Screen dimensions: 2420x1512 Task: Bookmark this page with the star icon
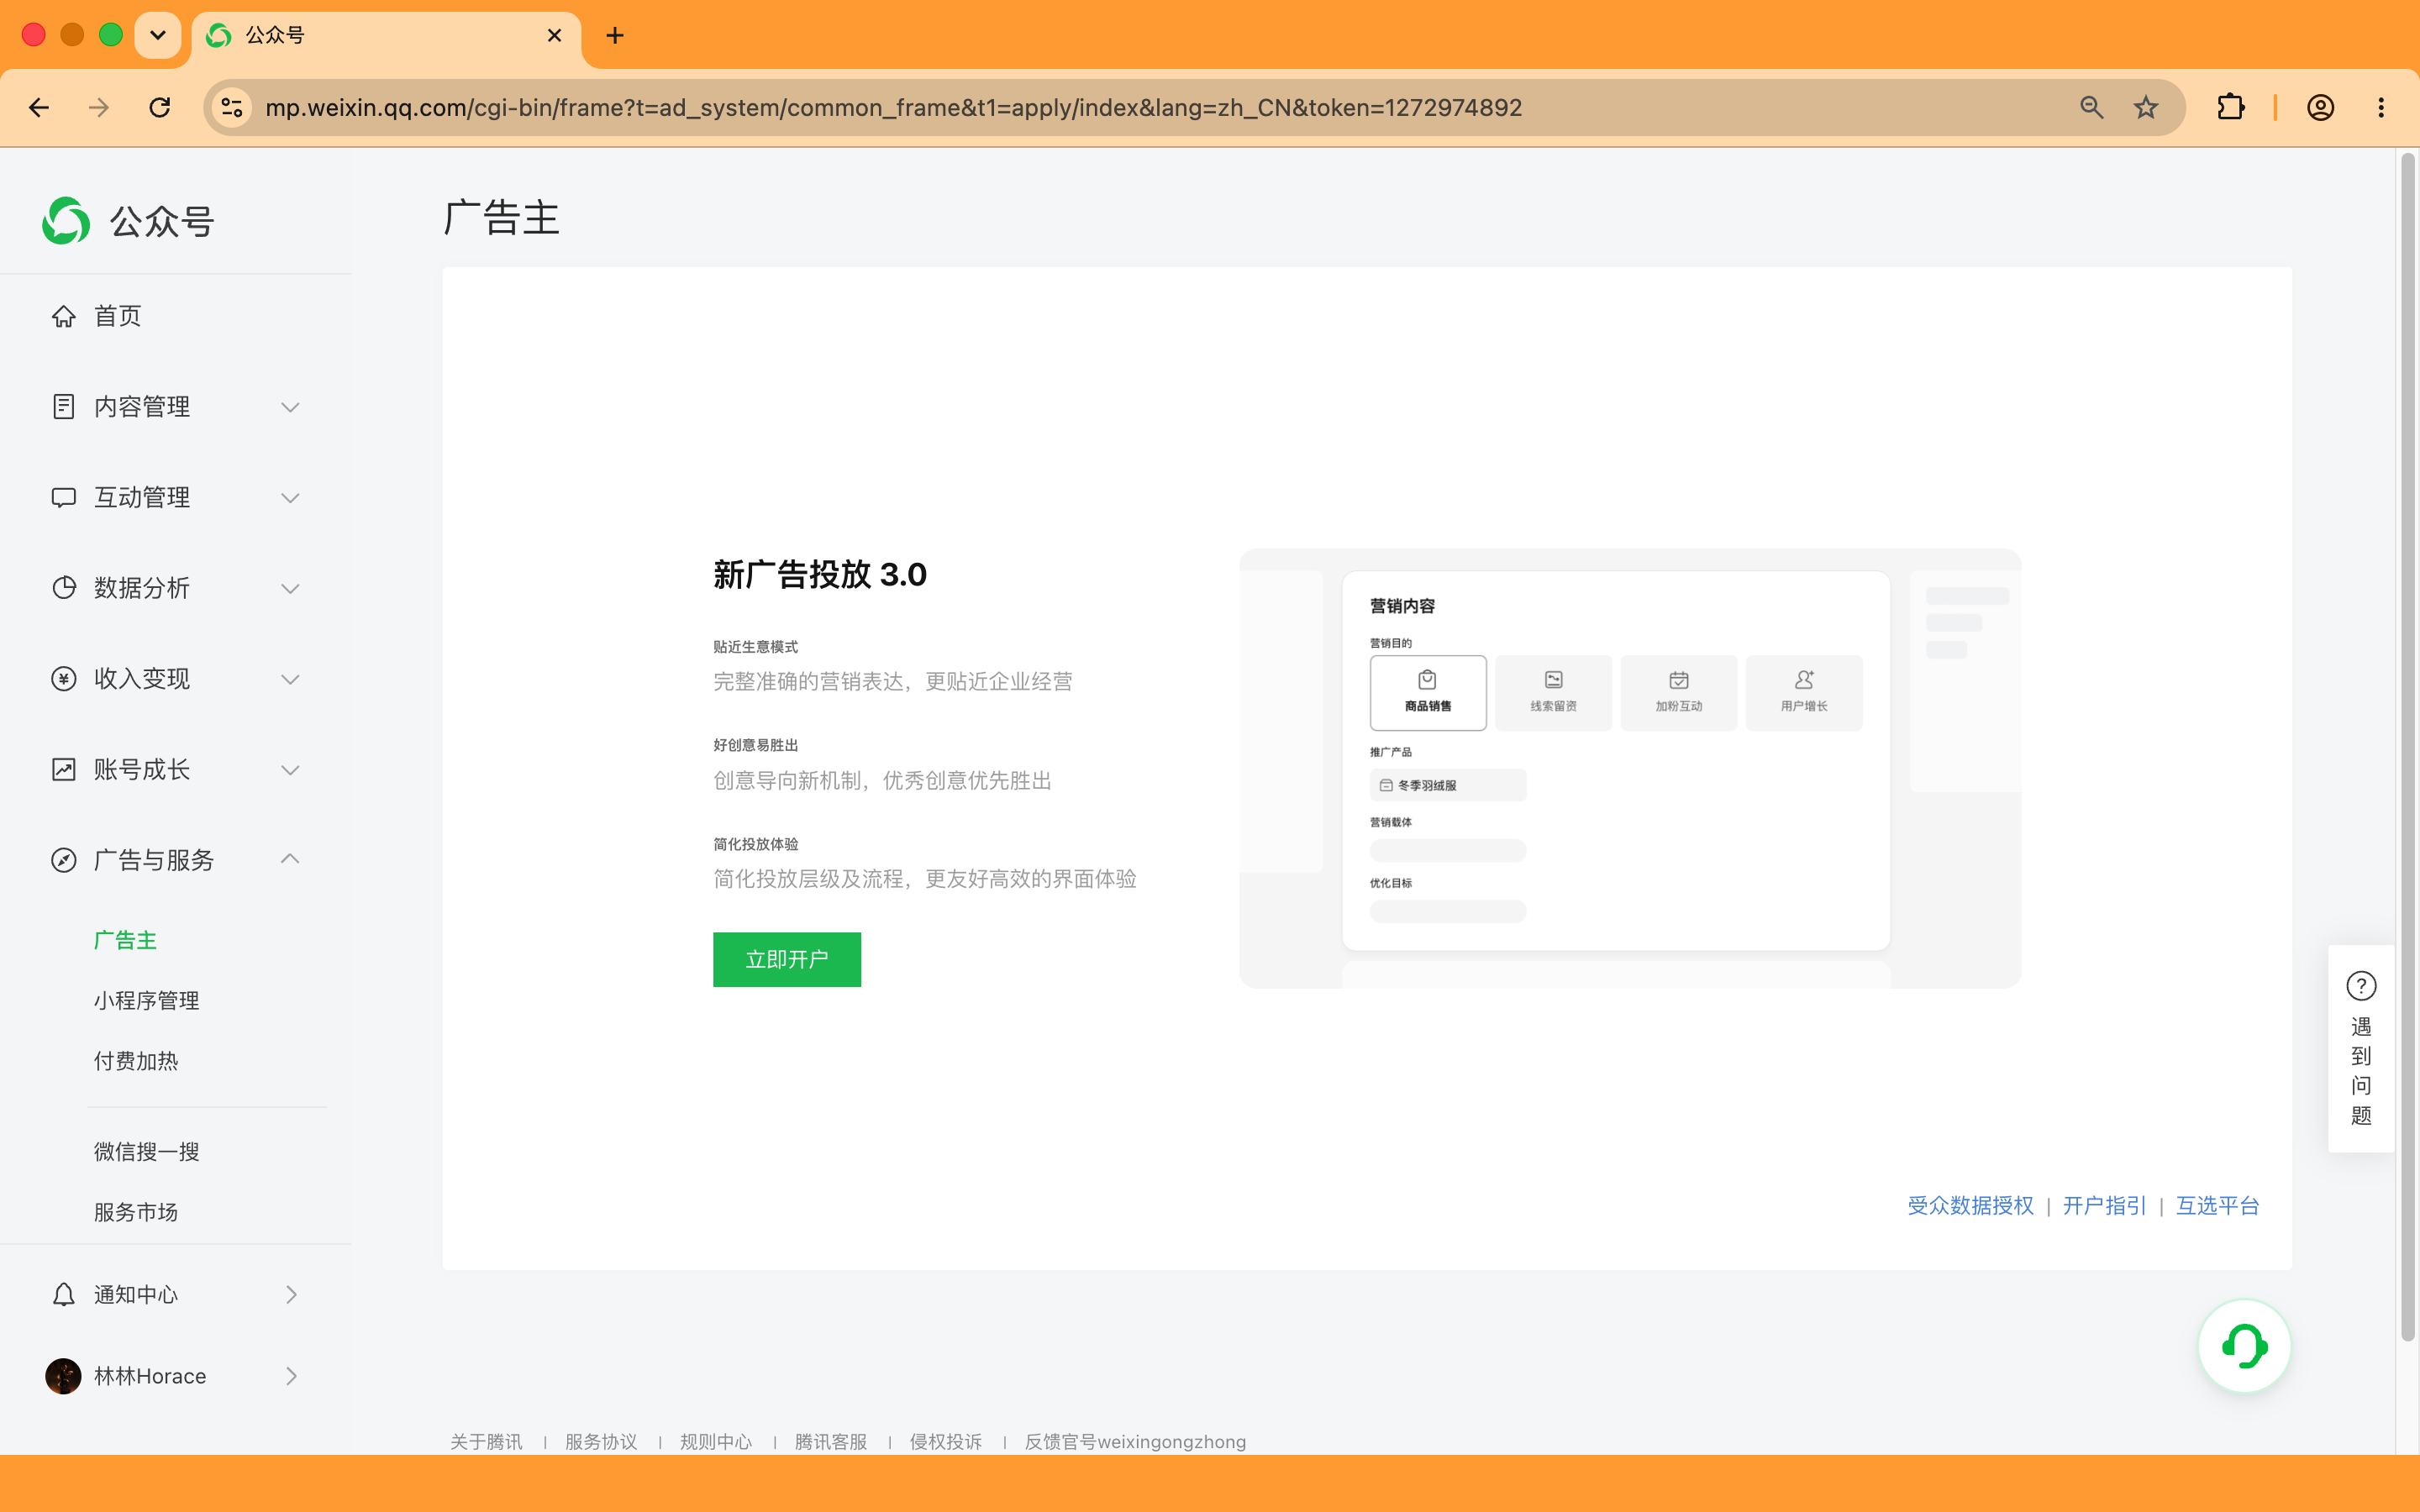2145,107
